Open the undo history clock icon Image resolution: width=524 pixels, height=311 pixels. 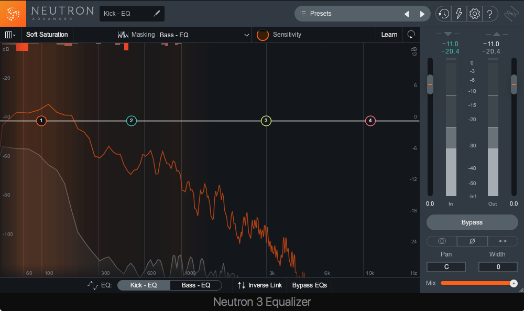(x=443, y=14)
